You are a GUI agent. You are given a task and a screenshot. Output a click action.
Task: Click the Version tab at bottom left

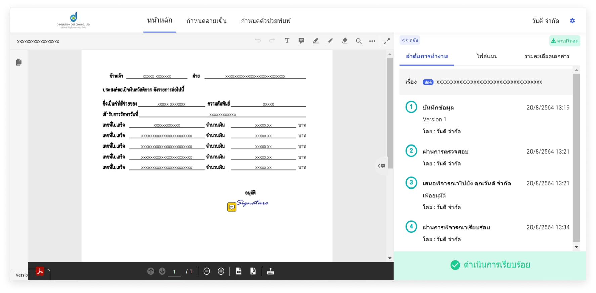[x=22, y=275]
